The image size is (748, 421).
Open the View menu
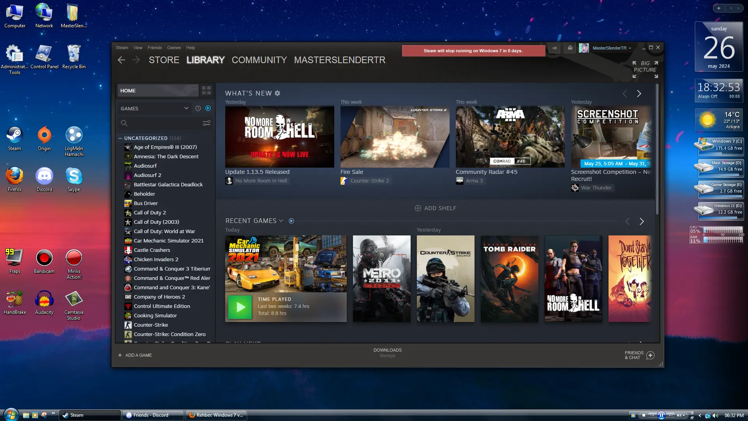tap(138, 48)
